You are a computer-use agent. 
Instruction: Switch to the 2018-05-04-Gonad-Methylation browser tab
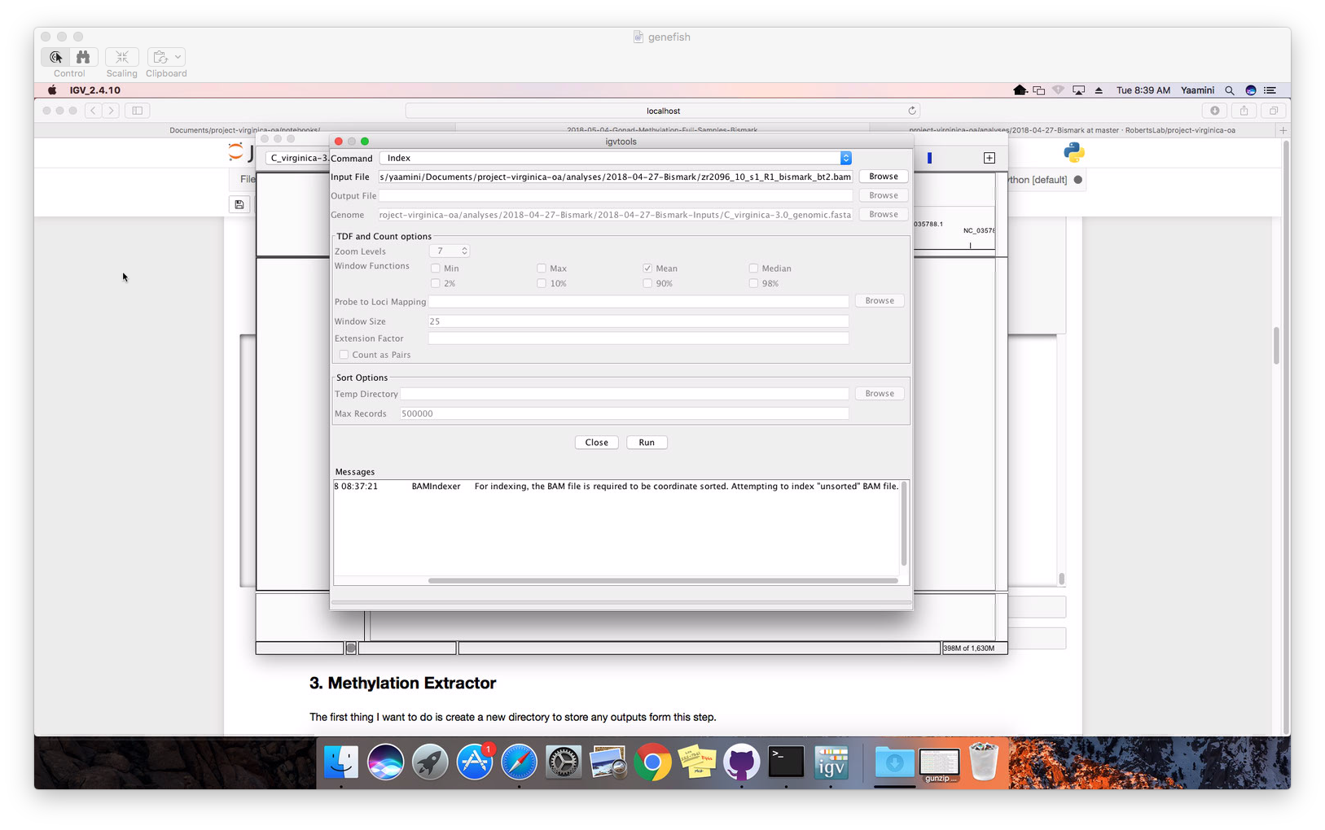click(662, 129)
